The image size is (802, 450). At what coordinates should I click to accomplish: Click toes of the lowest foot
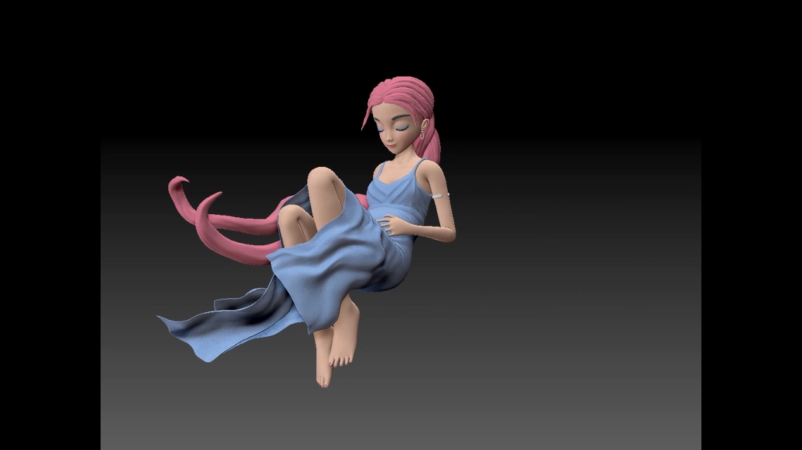click(x=324, y=379)
